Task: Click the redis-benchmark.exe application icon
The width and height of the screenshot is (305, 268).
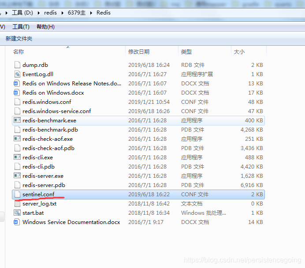Action: 17,120
